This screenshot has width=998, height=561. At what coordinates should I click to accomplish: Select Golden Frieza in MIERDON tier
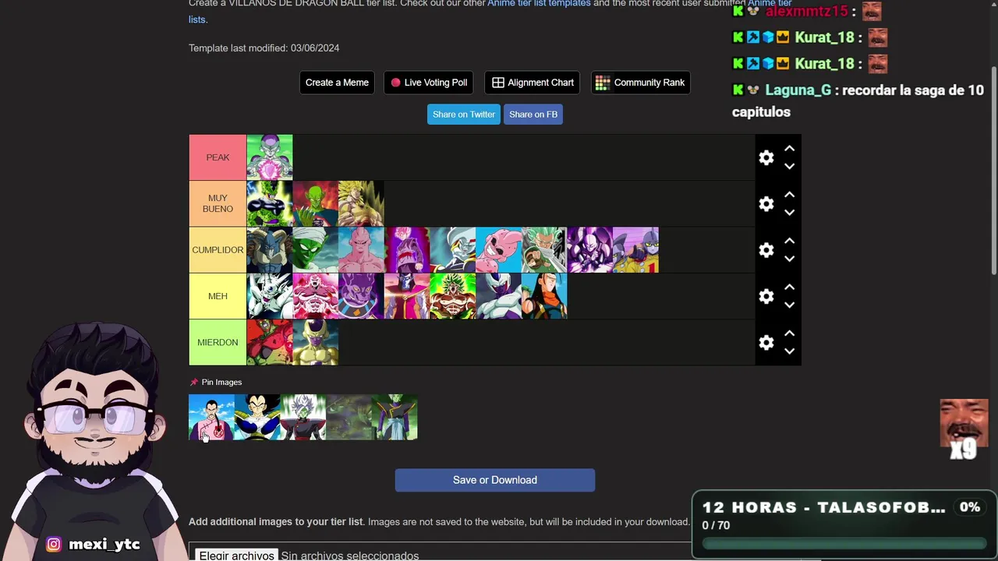[x=315, y=343]
